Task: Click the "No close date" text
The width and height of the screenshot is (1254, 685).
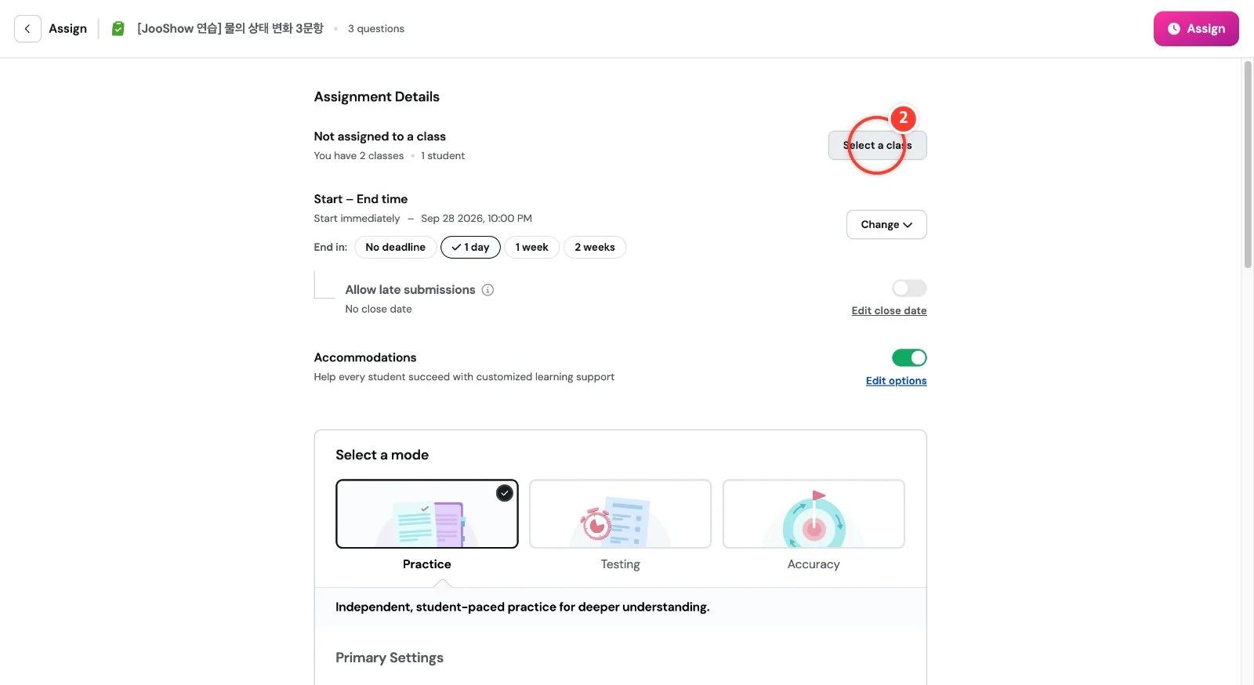Action: [379, 310]
